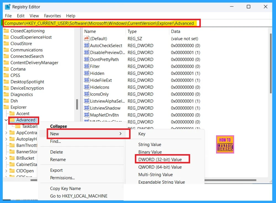Choose Copy Key Name
Image resolution: width=276 pixels, height=203 pixels.
pos(65,189)
